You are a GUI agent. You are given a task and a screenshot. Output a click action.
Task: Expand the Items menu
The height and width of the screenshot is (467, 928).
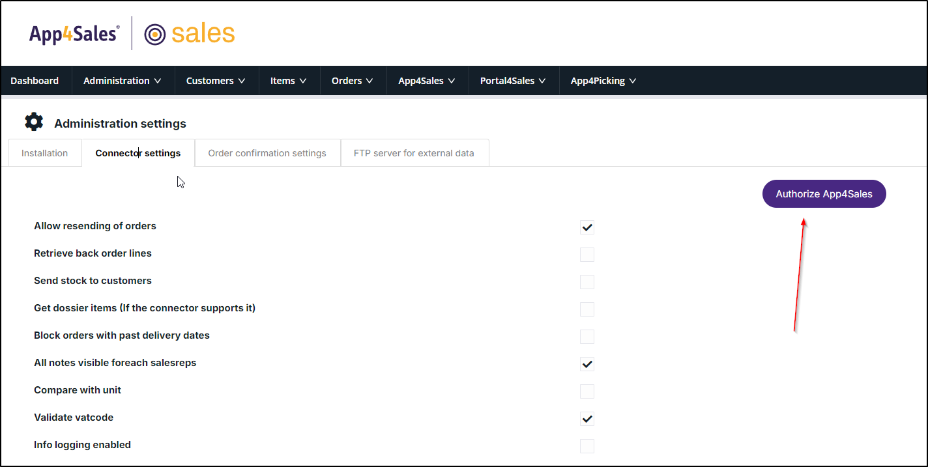tap(289, 81)
